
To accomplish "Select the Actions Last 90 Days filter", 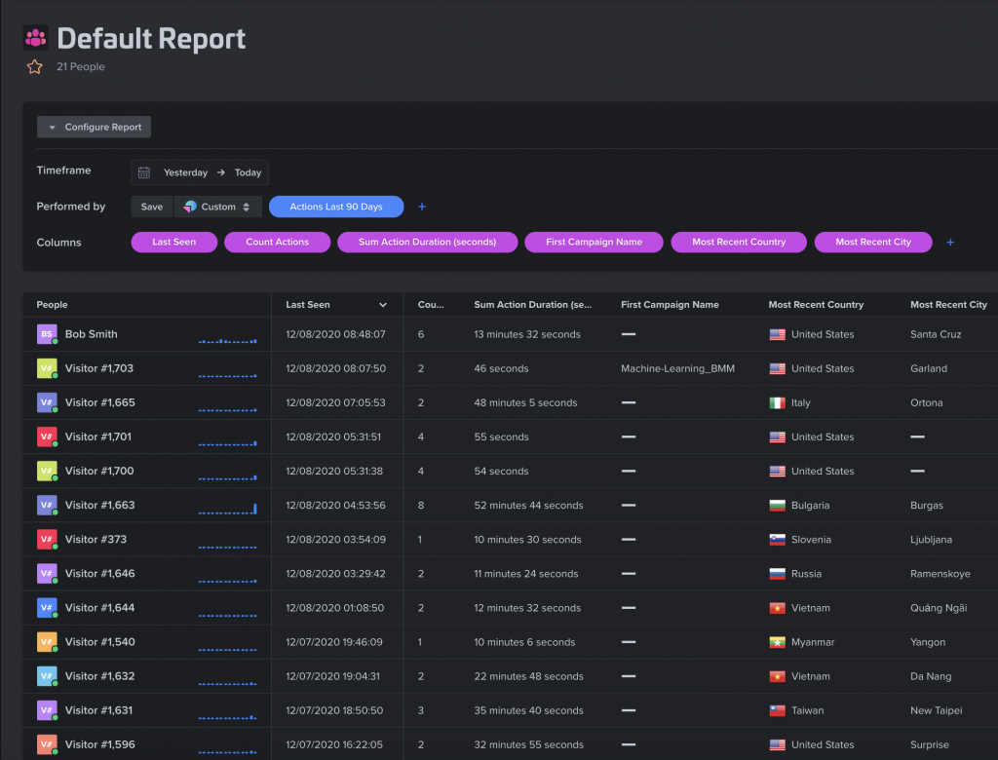I will point(336,207).
